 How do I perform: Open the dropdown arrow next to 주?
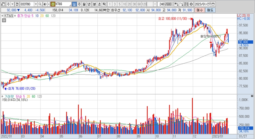tap(12, 4)
